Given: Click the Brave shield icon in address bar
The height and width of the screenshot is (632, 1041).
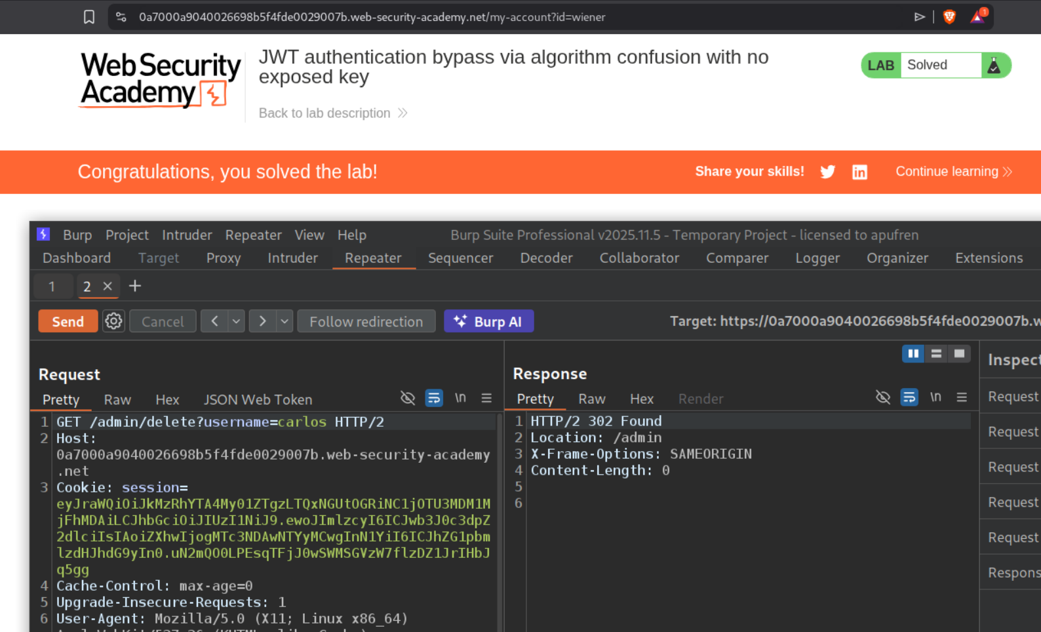Looking at the screenshot, I should coord(949,17).
